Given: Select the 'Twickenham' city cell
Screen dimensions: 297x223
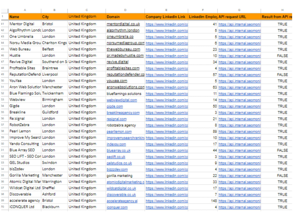Looking at the screenshot, I should (x=54, y=93).
